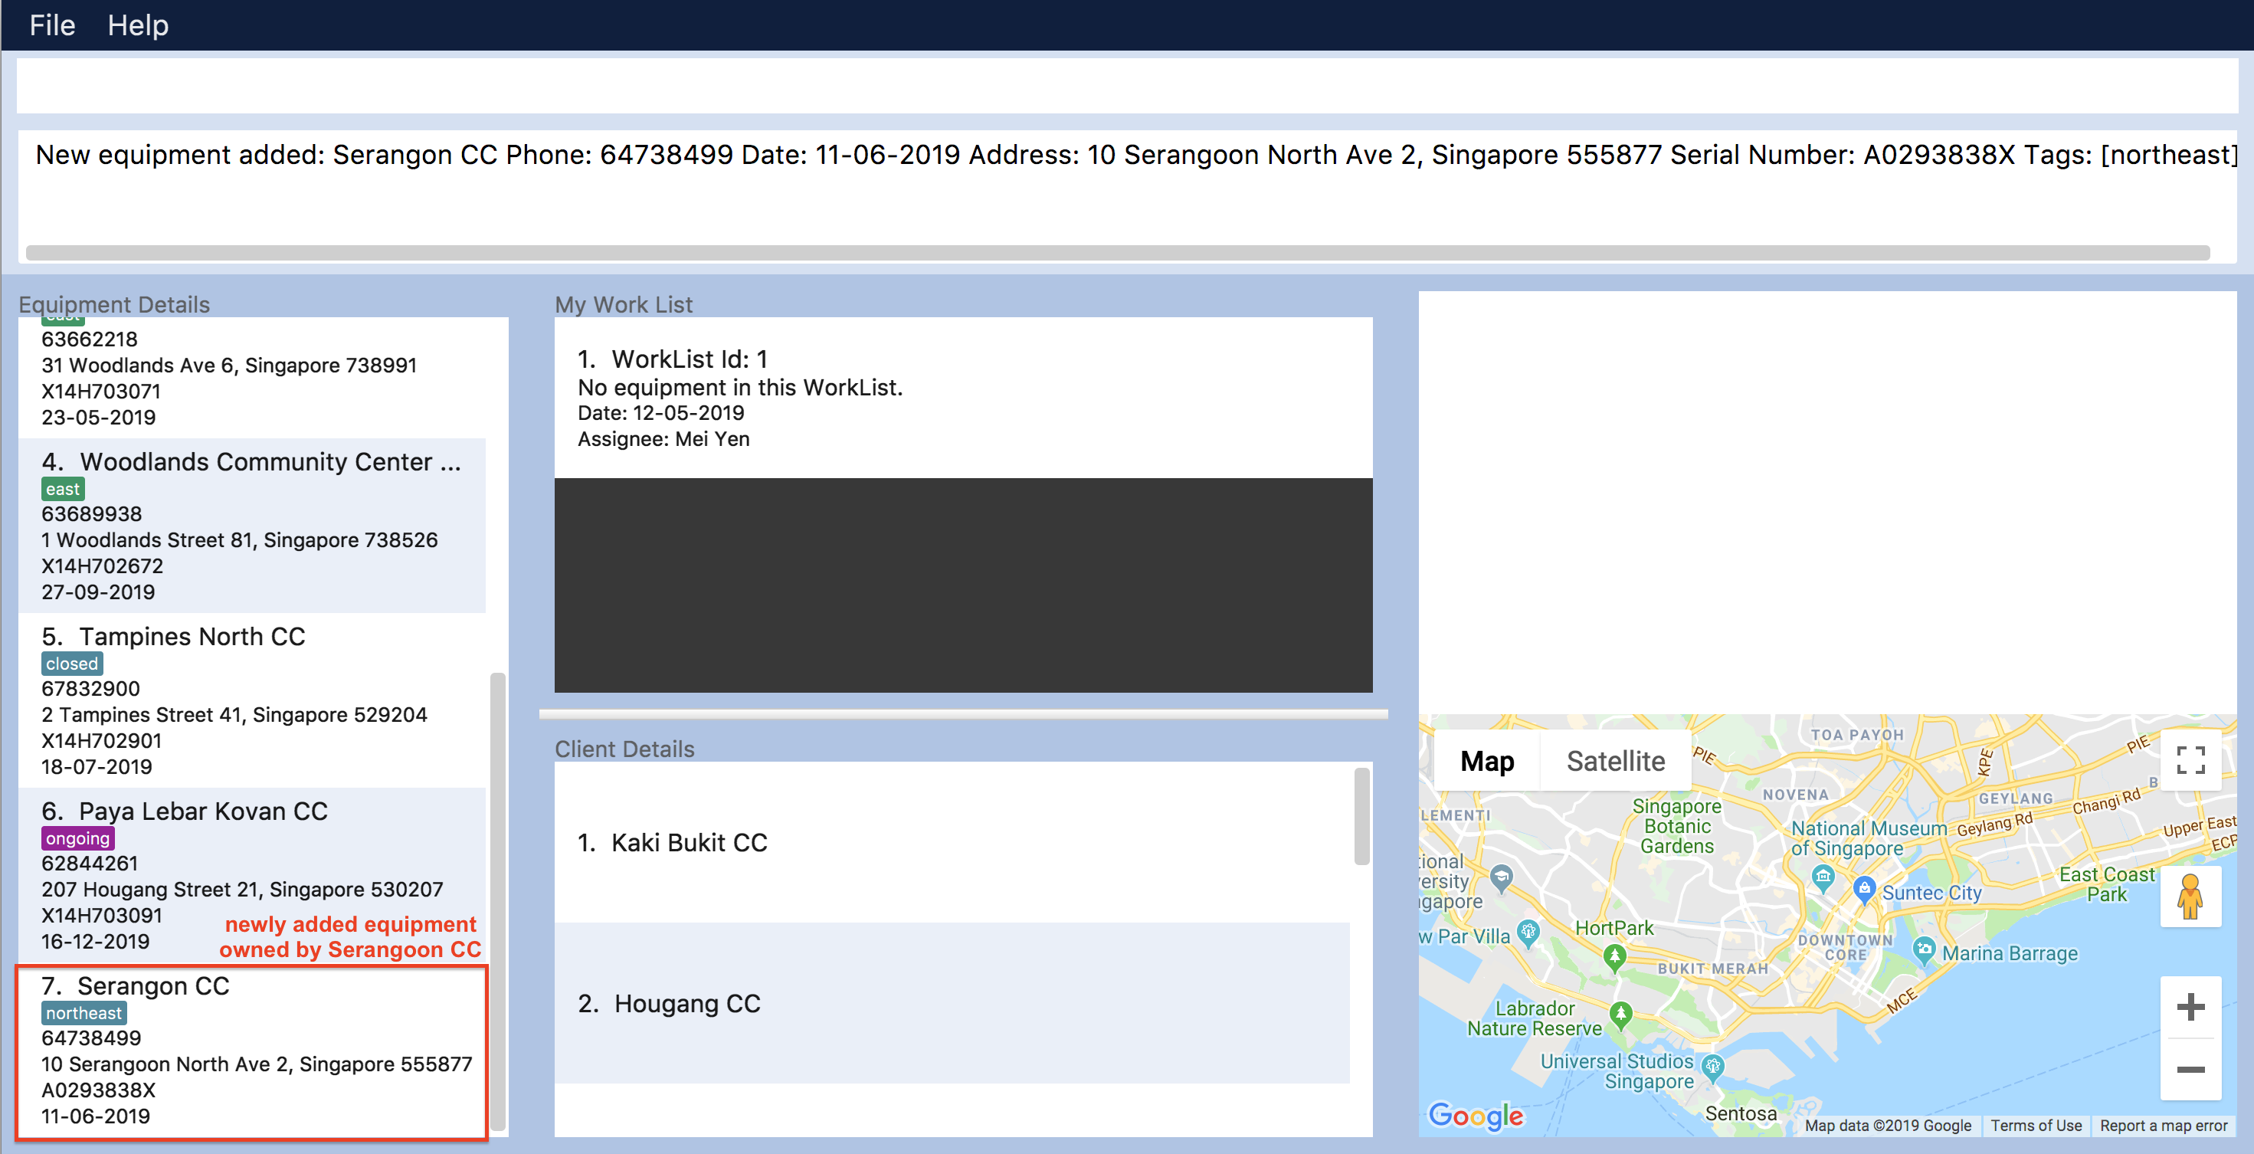Click east tag under Woodlands Community Center

pyautogui.click(x=63, y=489)
